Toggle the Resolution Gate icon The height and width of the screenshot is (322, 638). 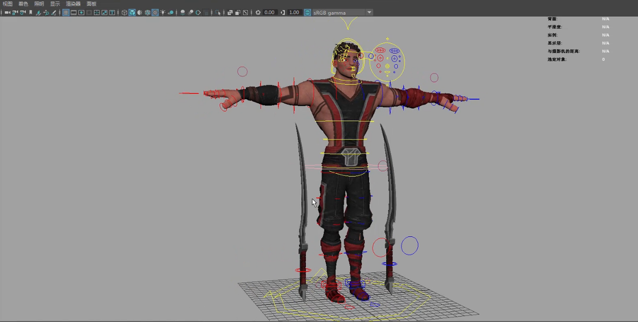click(x=81, y=12)
